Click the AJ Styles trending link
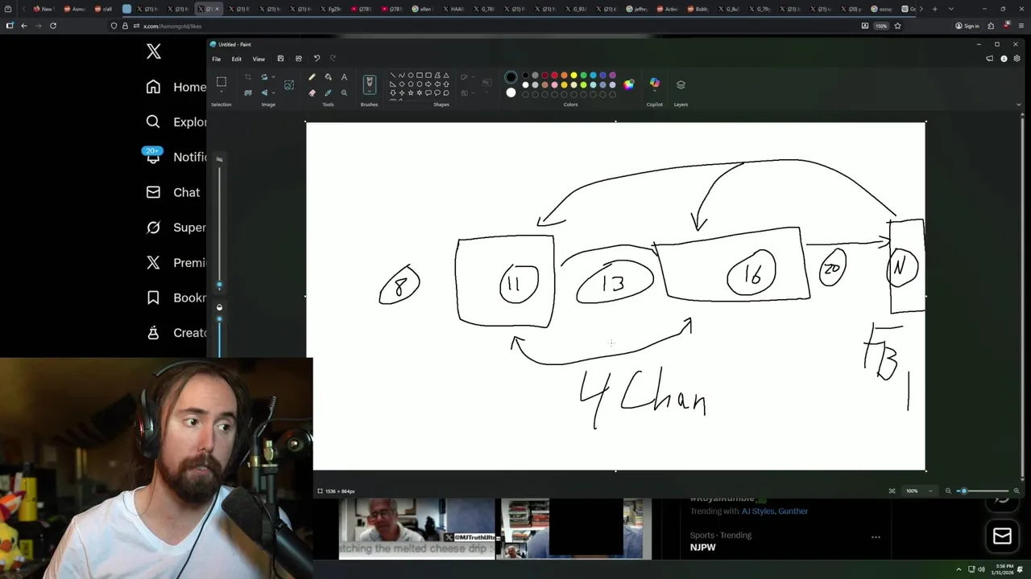 (757, 511)
